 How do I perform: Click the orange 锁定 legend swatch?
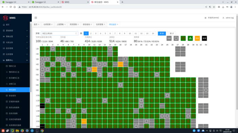point(197,38)
